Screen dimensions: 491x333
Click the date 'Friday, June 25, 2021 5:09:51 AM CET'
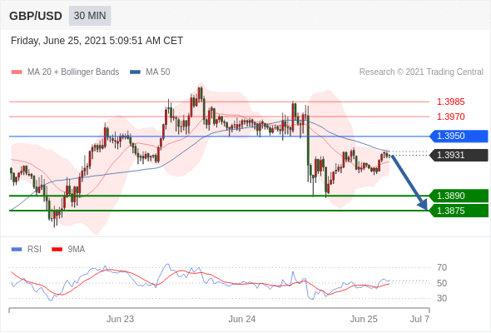[x=97, y=41]
